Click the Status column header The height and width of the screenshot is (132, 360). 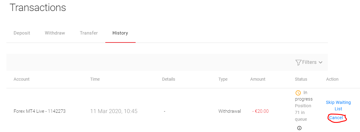[301, 79]
